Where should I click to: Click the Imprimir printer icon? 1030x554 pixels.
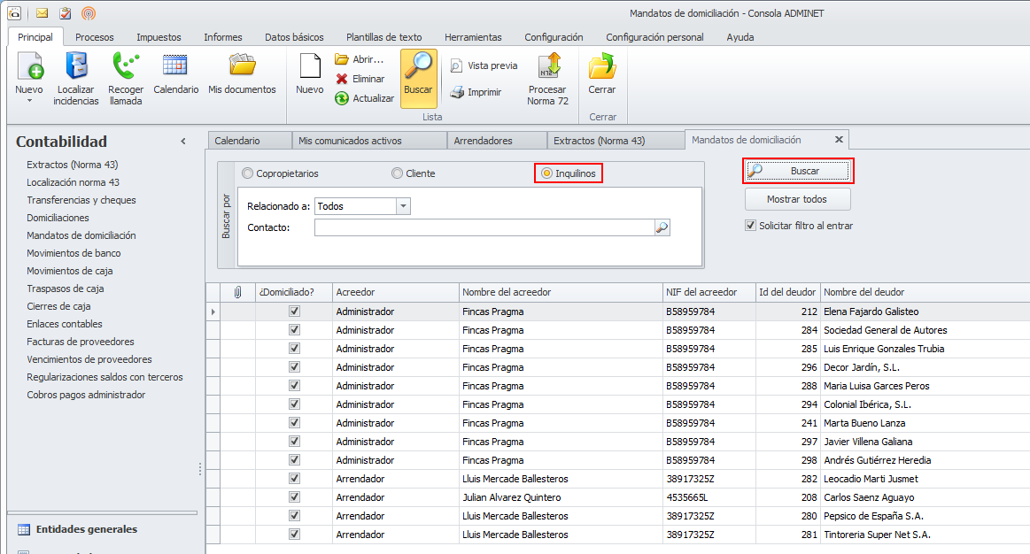[457, 92]
